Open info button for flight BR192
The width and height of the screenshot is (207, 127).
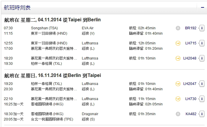[202, 28]
